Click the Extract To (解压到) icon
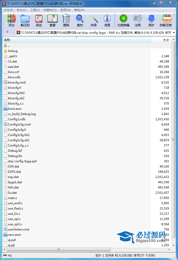 coord(25,20)
